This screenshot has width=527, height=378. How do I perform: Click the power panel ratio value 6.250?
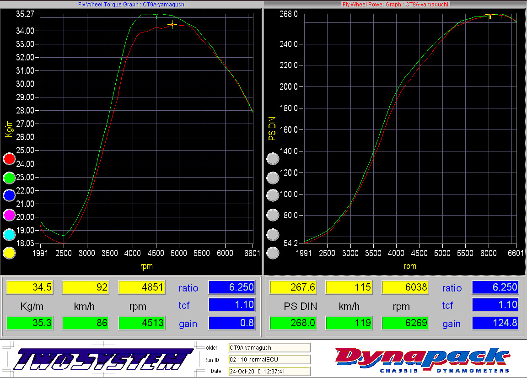(x=495, y=287)
